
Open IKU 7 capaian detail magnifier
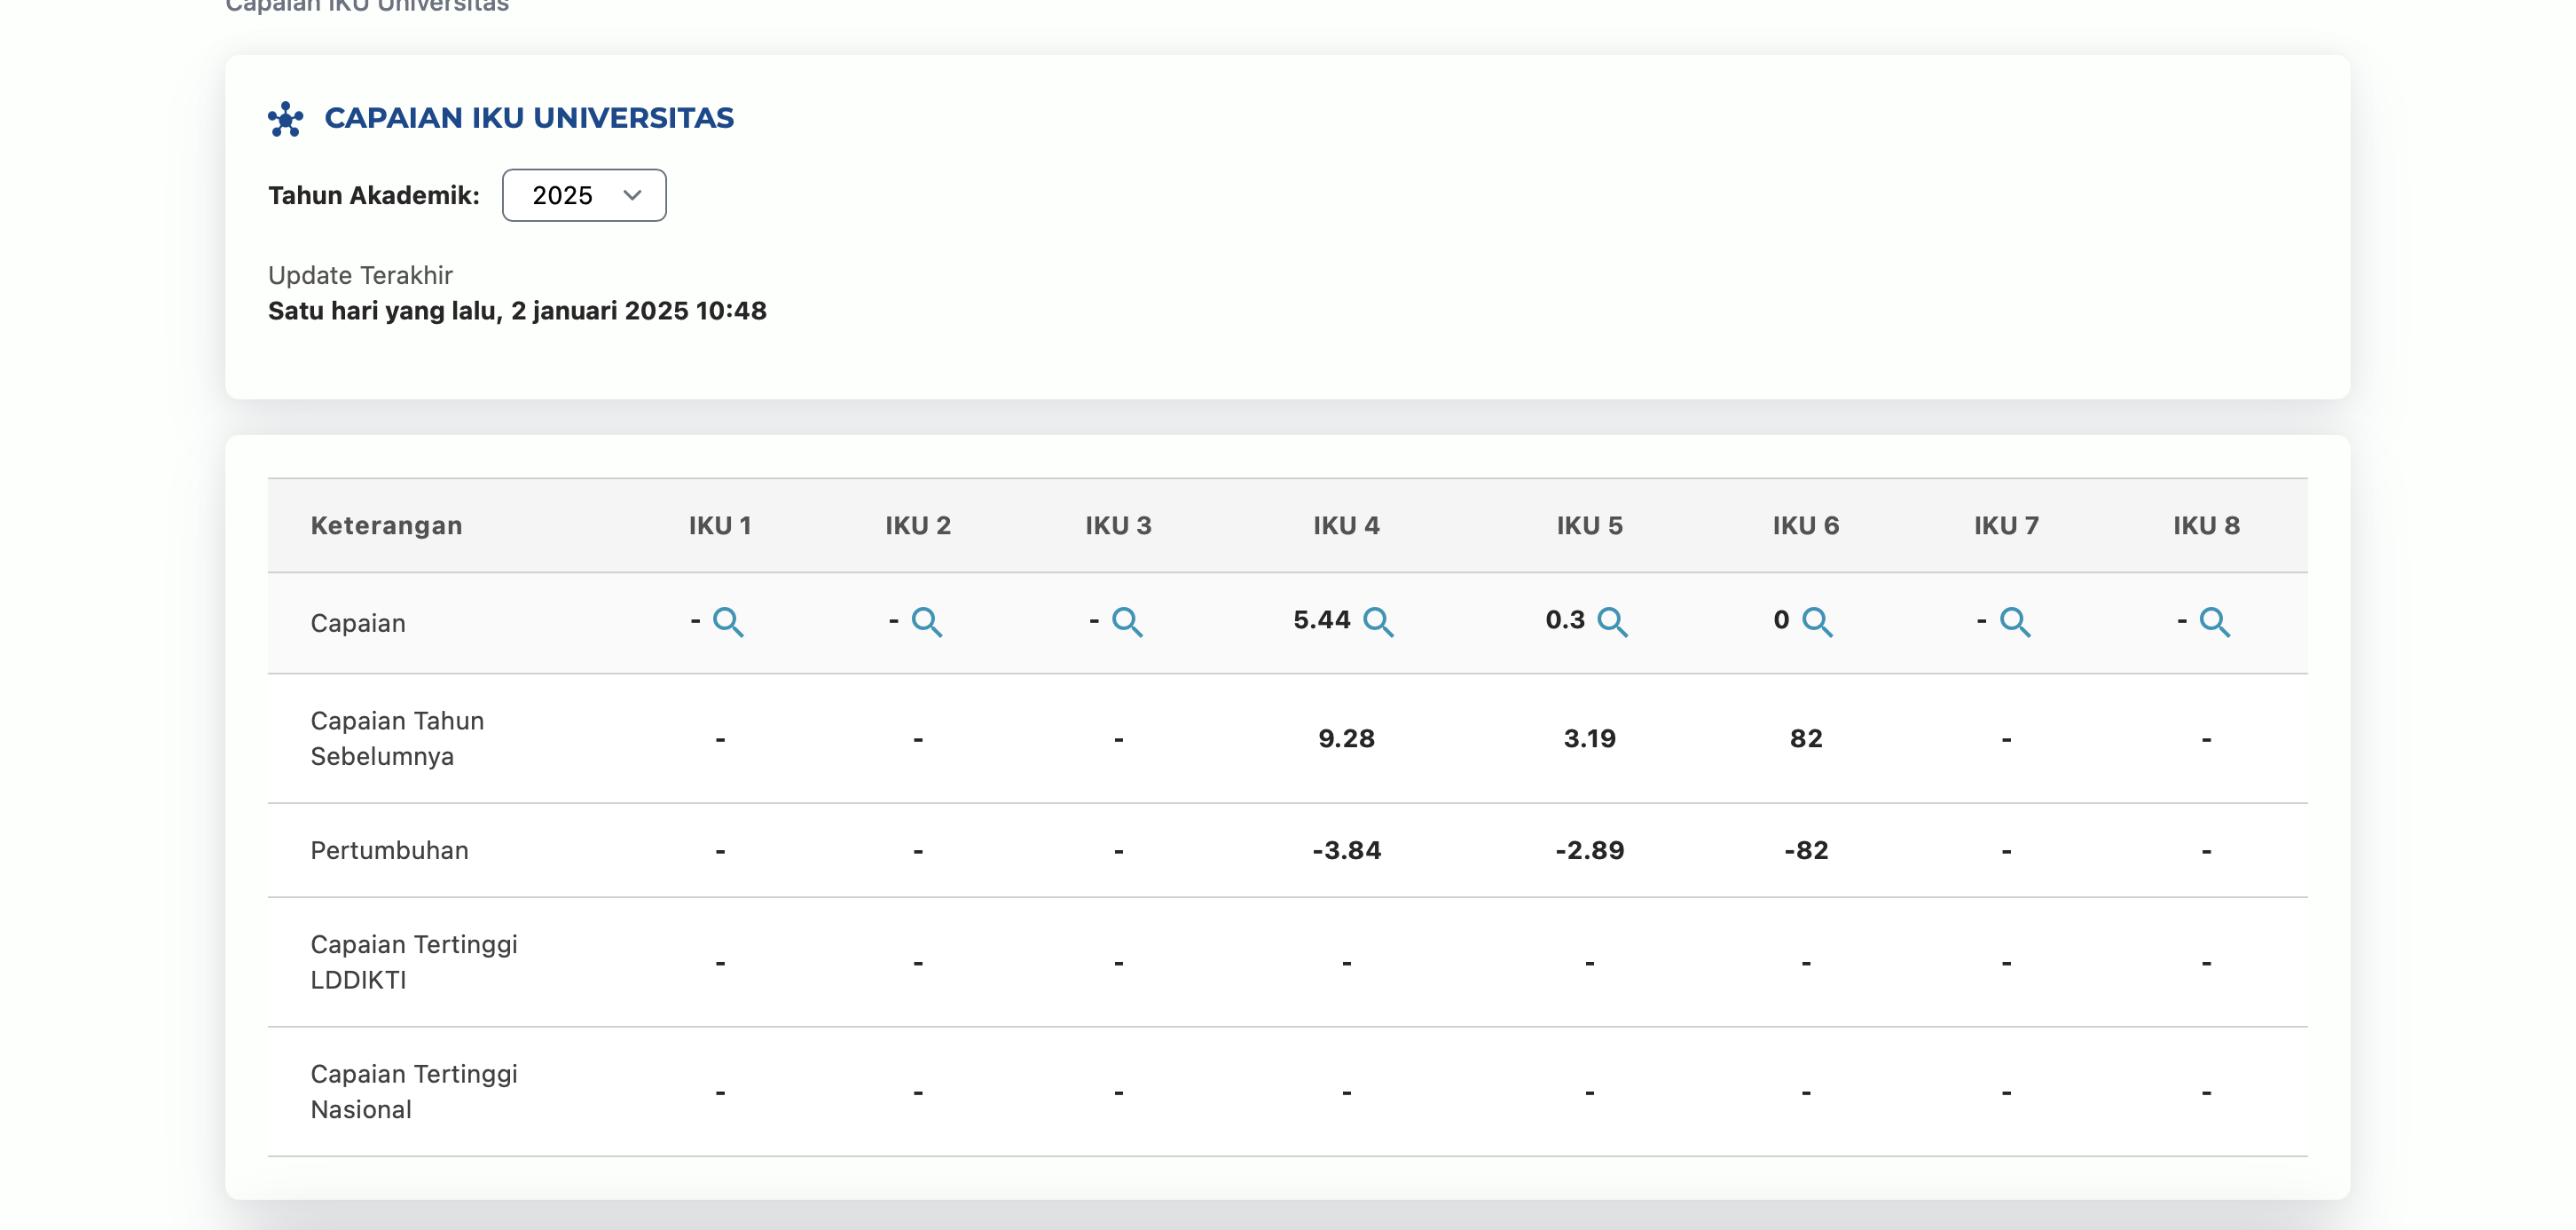2015,621
